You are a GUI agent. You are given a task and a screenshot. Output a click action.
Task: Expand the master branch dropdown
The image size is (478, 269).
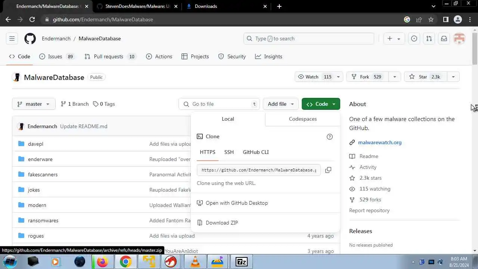34,104
